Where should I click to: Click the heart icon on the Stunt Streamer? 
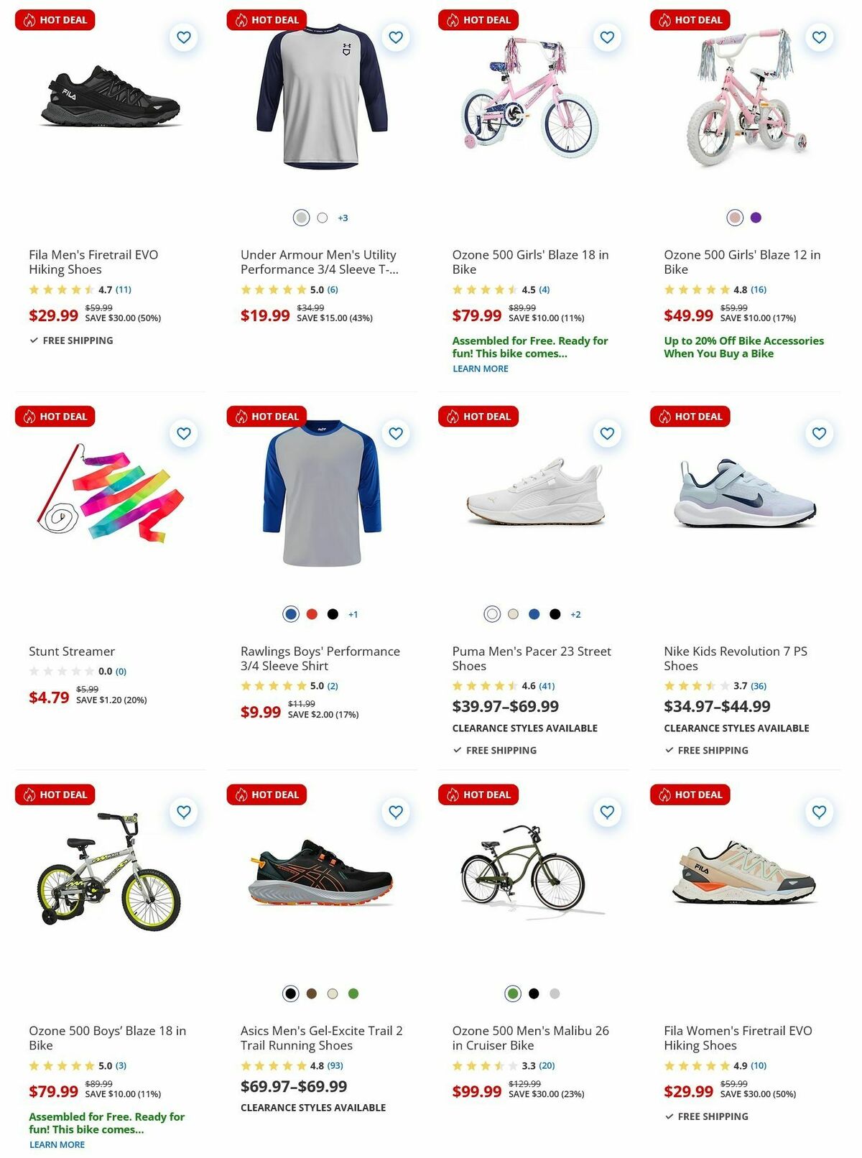(183, 433)
